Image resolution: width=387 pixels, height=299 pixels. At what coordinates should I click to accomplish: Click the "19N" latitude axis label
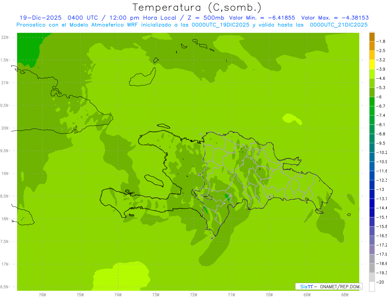5,174
